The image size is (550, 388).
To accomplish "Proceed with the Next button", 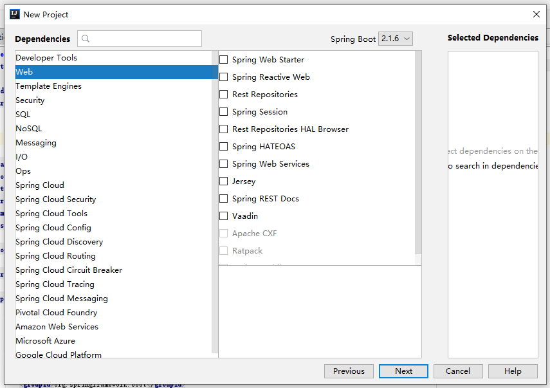I will point(403,371).
